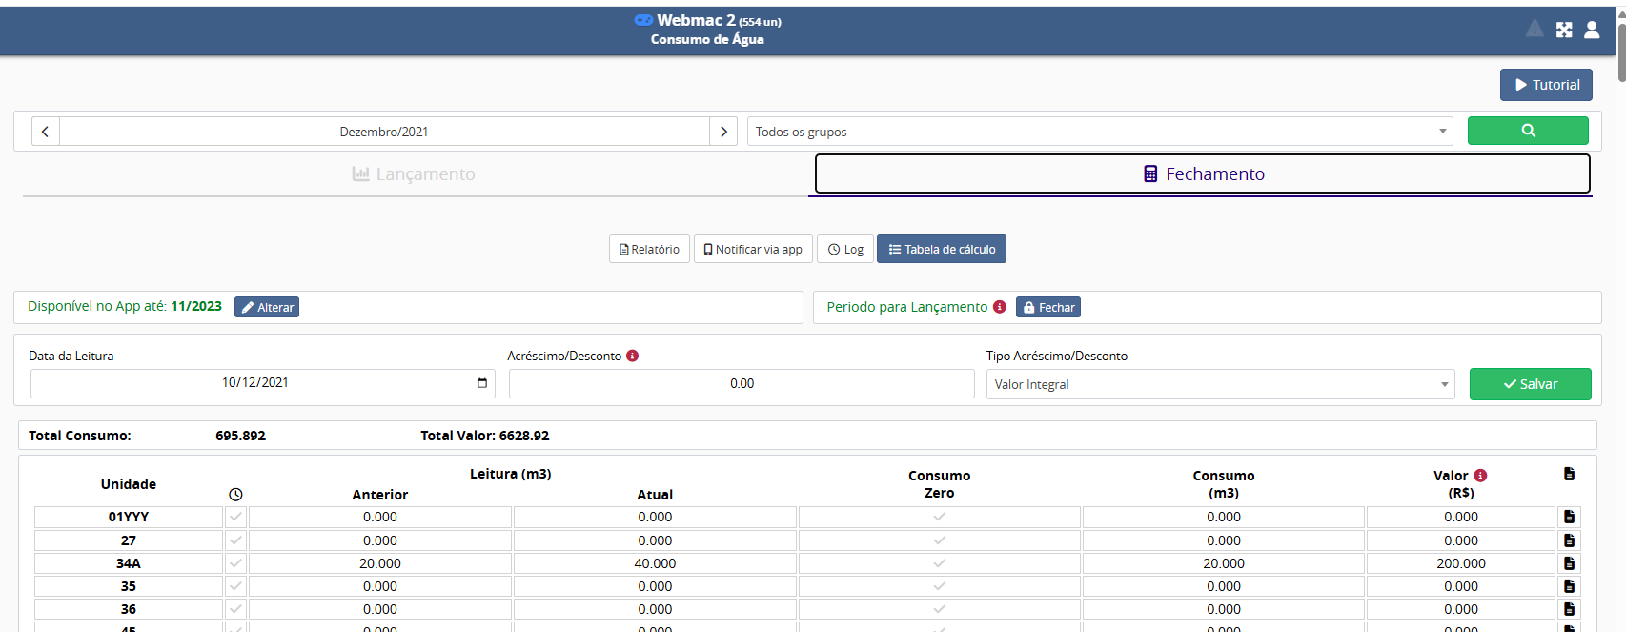The width and height of the screenshot is (1626, 632).
Task: Open document icon for unit 35 row
Action: (1569, 586)
